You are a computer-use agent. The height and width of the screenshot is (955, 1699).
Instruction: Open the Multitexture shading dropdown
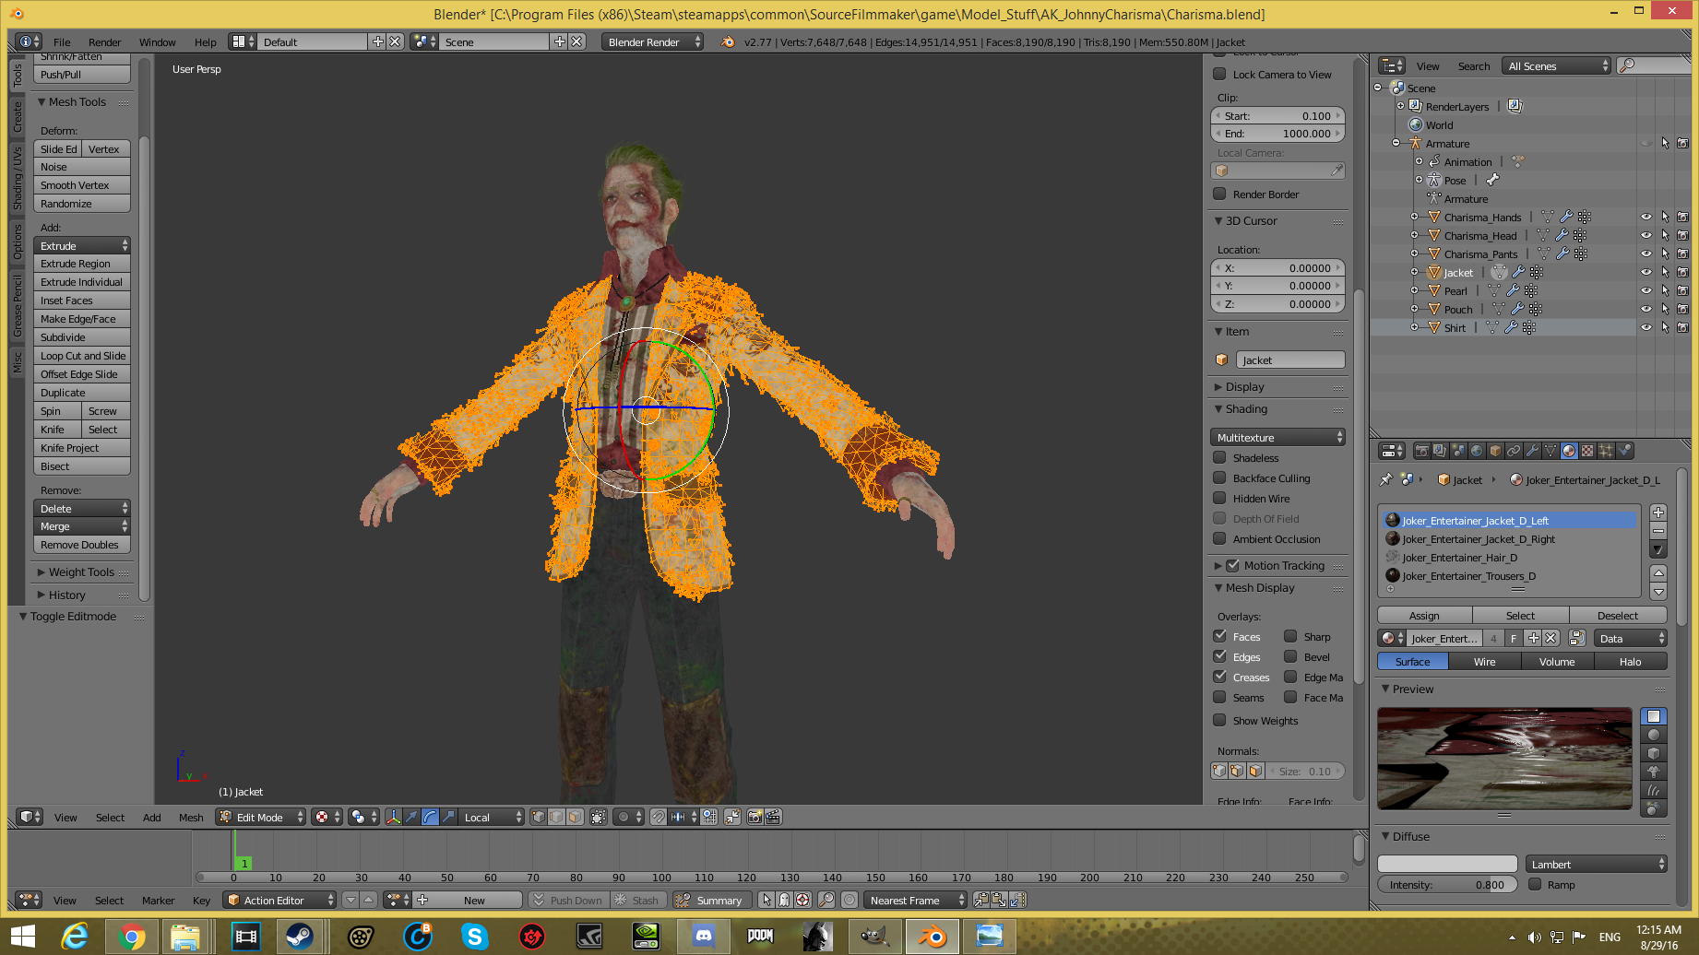tap(1277, 438)
